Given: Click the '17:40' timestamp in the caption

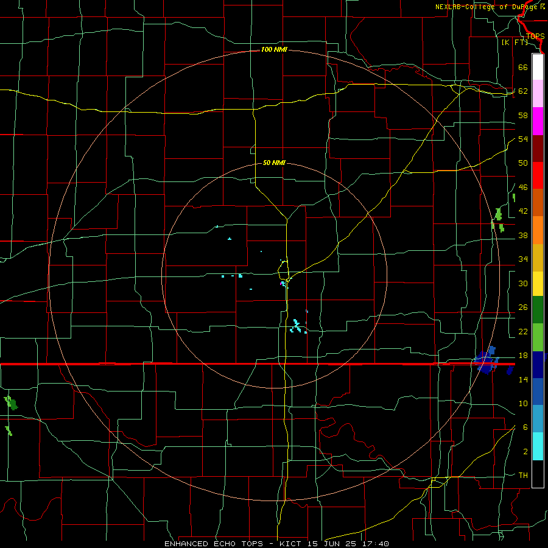Looking at the screenshot, I should pyautogui.click(x=376, y=544).
